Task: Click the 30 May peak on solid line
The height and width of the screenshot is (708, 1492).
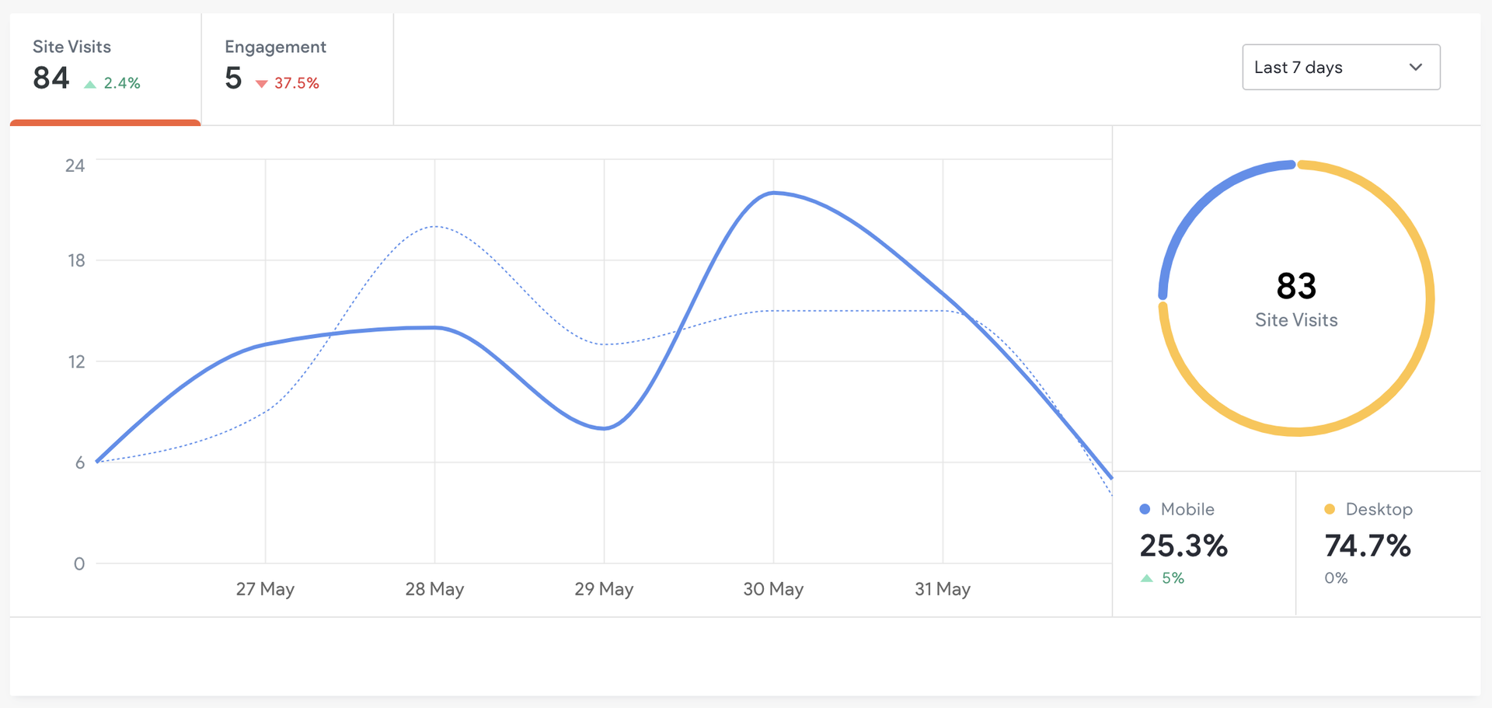Action: 774,193
